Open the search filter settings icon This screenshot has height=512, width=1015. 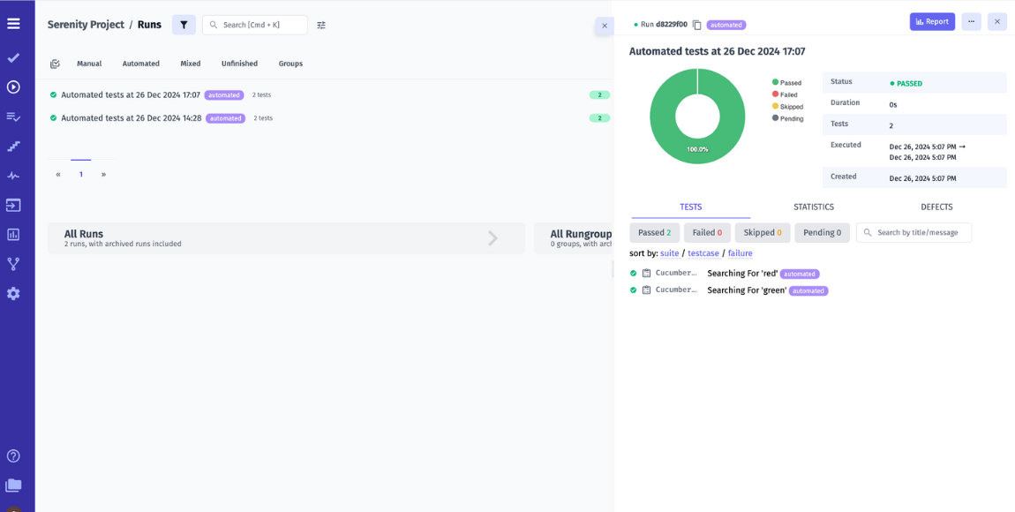click(x=321, y=25)
